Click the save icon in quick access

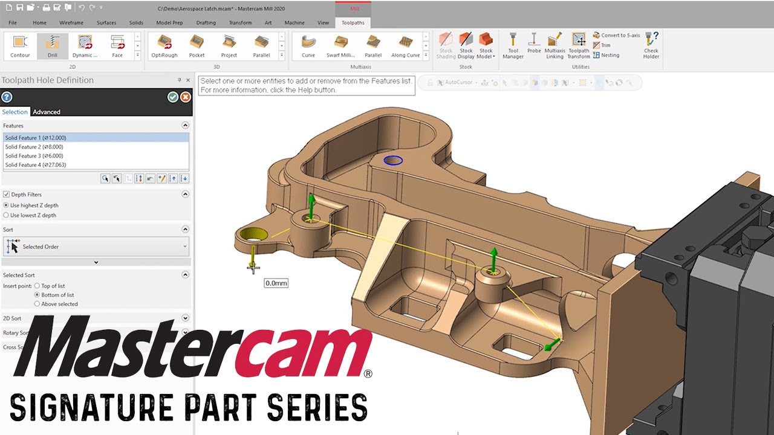(20, 8)
